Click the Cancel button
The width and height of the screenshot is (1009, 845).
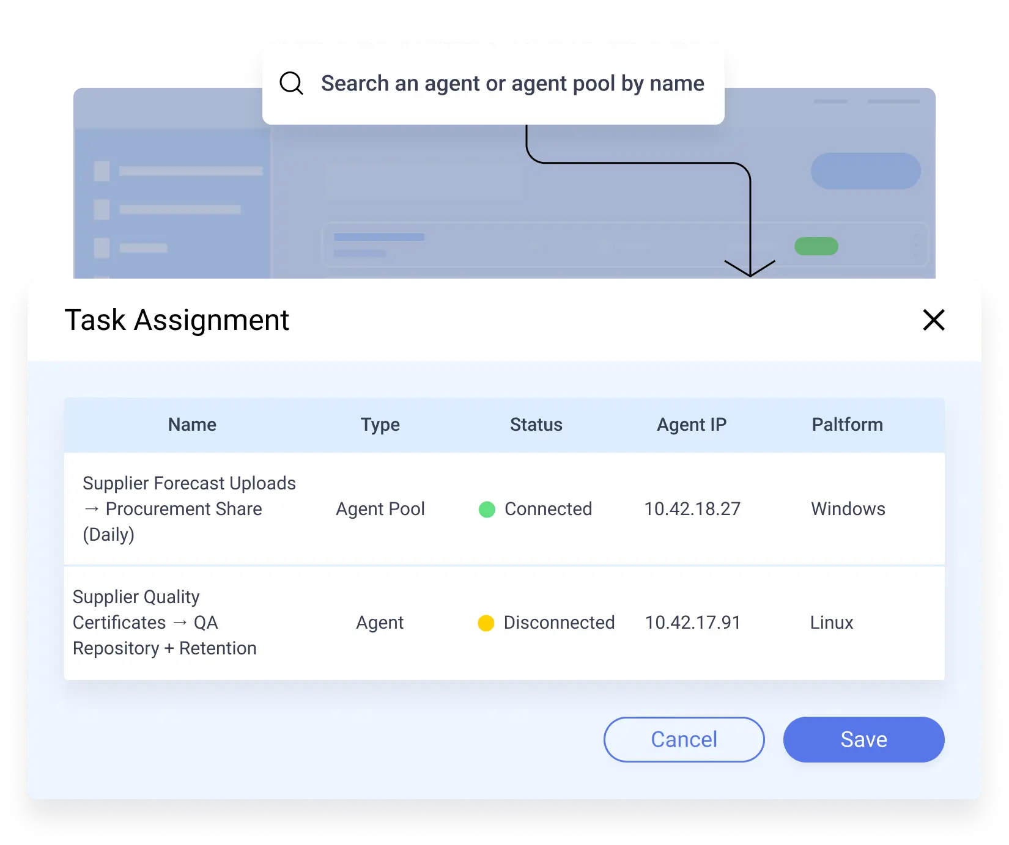(683, 739)
